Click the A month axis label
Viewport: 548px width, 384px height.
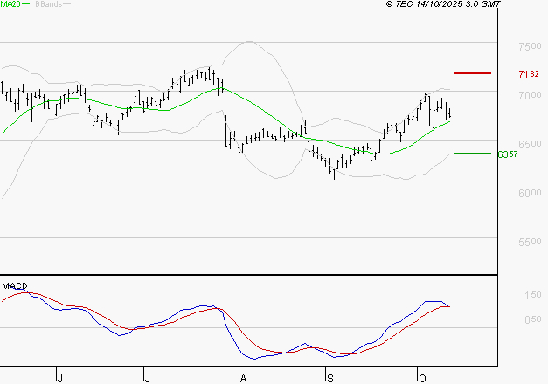point(244,379)
